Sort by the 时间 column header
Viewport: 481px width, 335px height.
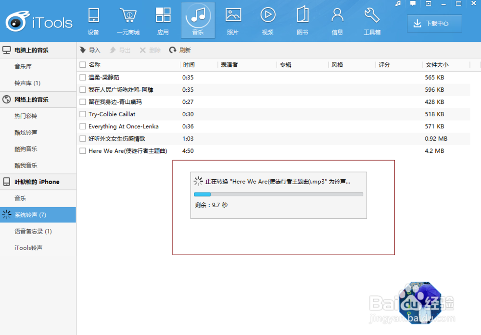pyautogui.click(x=189, y=65)
